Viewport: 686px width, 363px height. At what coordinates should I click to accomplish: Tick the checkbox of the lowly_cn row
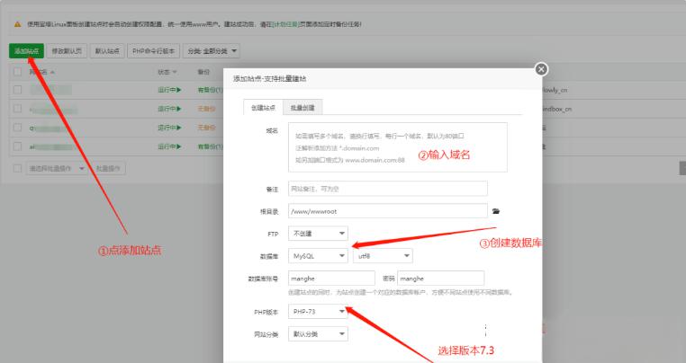(17, 90)
